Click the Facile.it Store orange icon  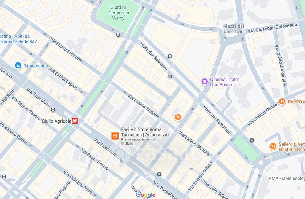[115, 136]
